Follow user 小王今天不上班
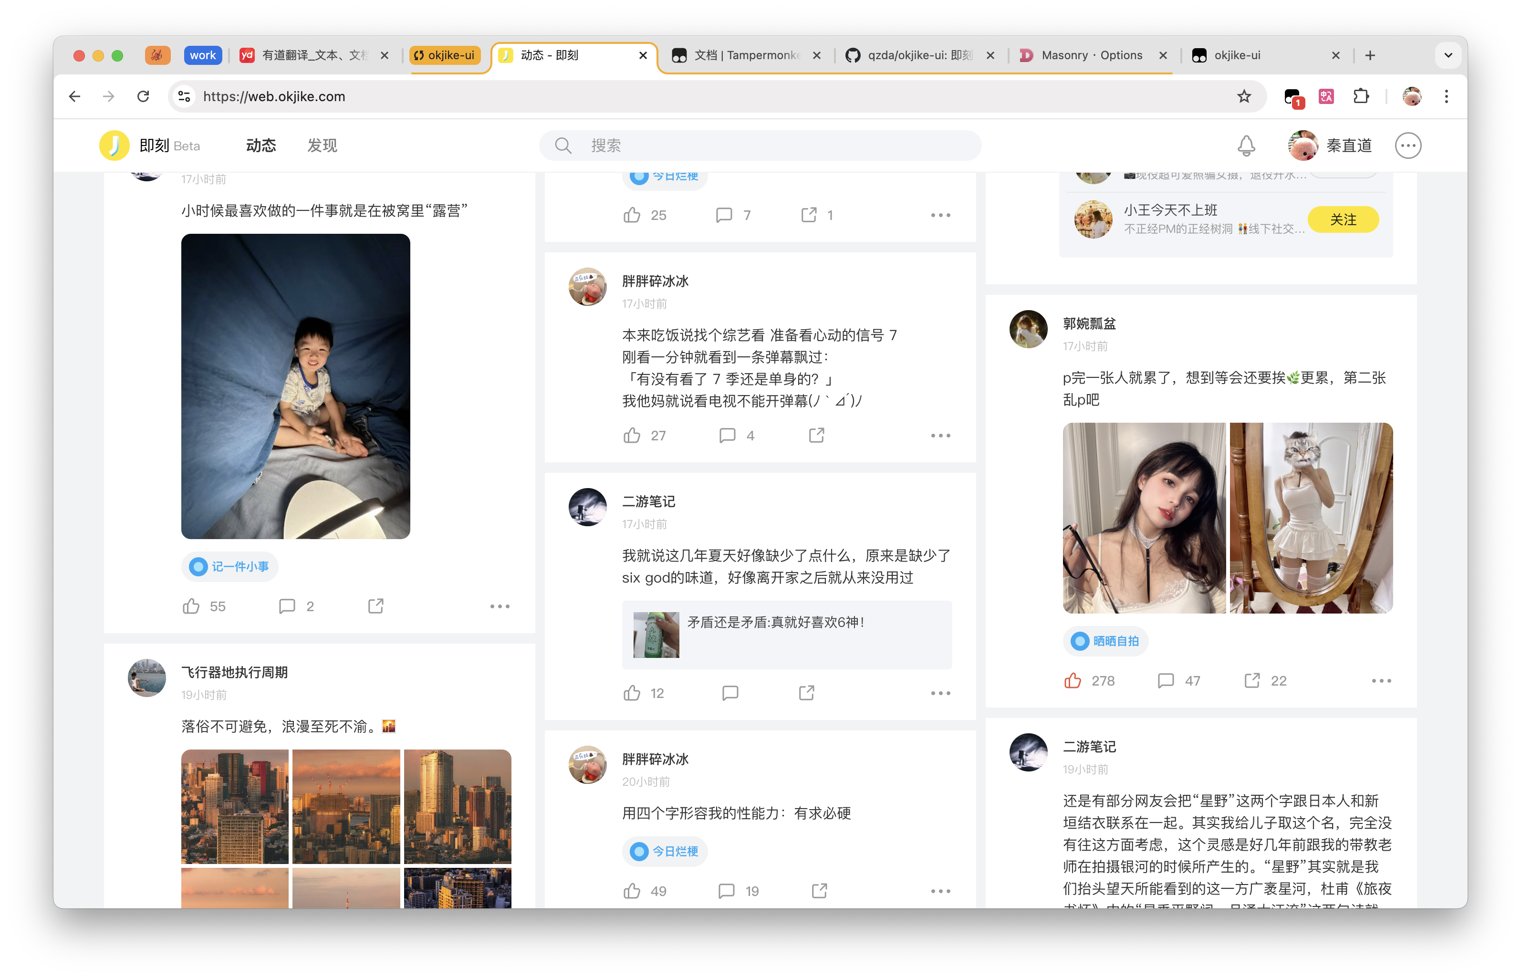The image size is (1521, 979). pyautogui.click(x=1343, y=219)
